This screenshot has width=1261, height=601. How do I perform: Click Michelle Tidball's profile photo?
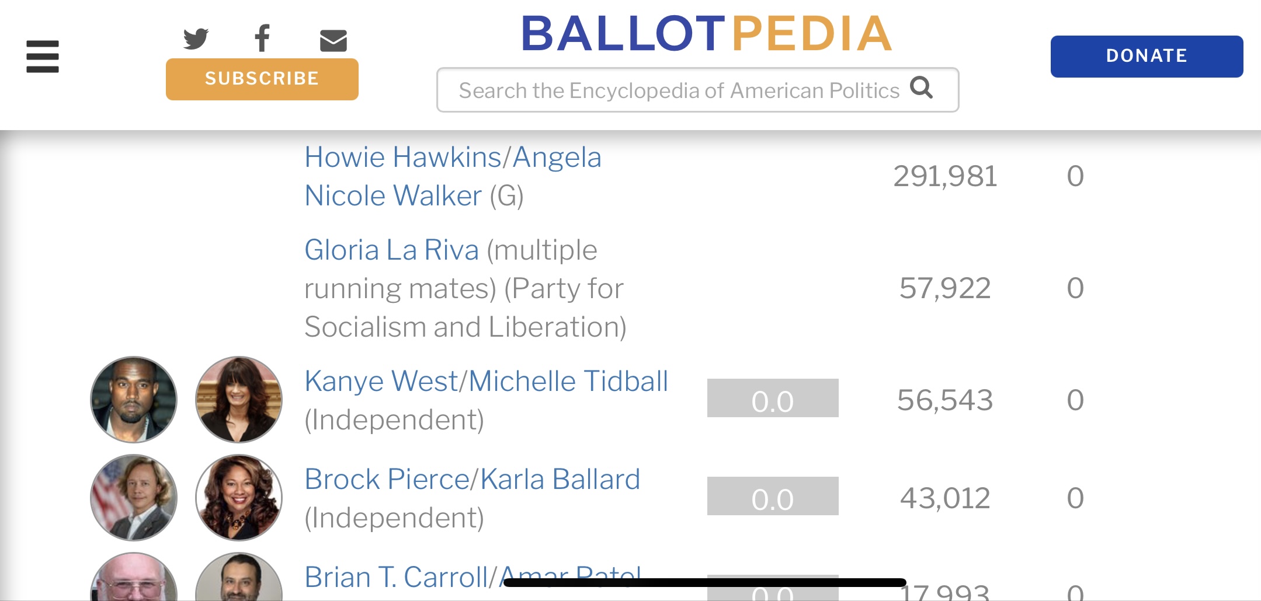tap(239, 400)
